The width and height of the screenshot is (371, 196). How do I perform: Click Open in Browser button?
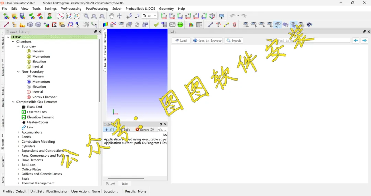tap(207, 41)
